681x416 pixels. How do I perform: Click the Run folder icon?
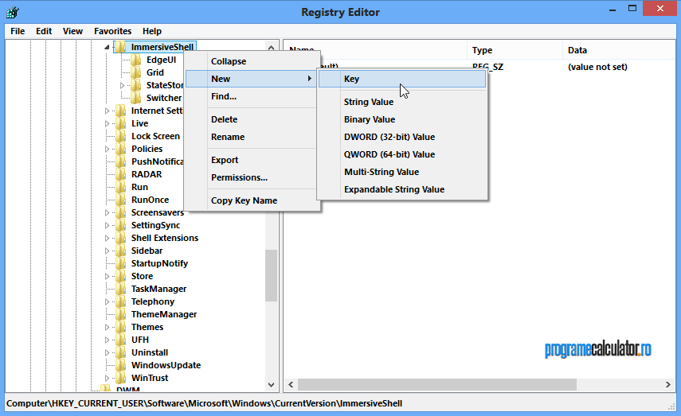pos(121,187)
